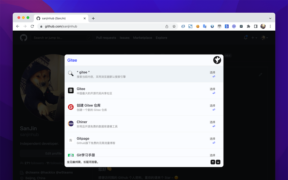The height and width of the screenshot is (180, 288).
Task: Click the enter-arrow icon in the 创建 Gitee 仓库 row
Action: coord(214,110)
